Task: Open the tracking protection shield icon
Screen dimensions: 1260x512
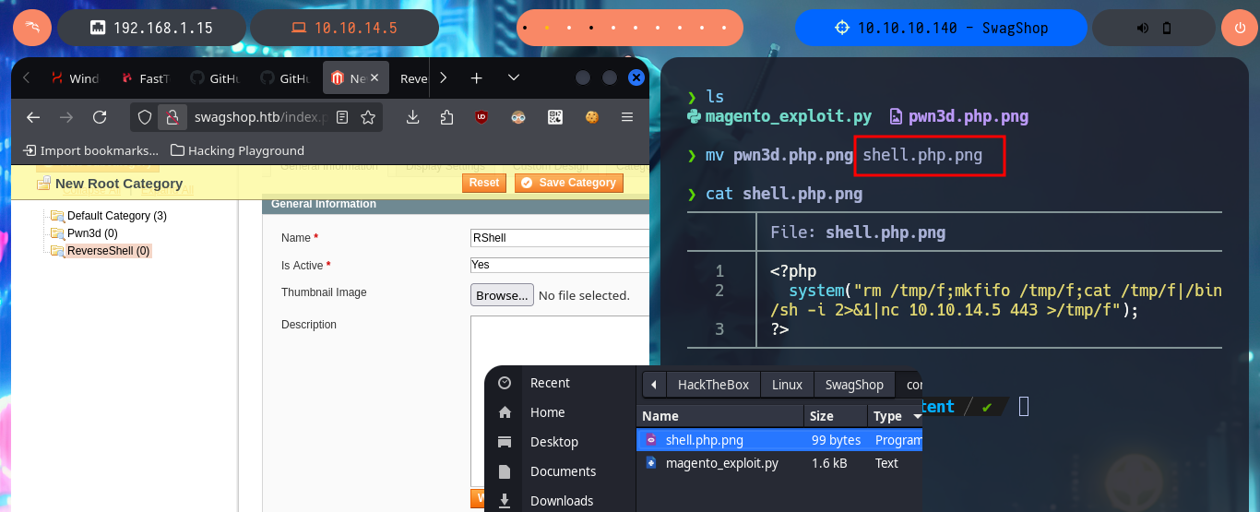Action: (x=144, y=117)
